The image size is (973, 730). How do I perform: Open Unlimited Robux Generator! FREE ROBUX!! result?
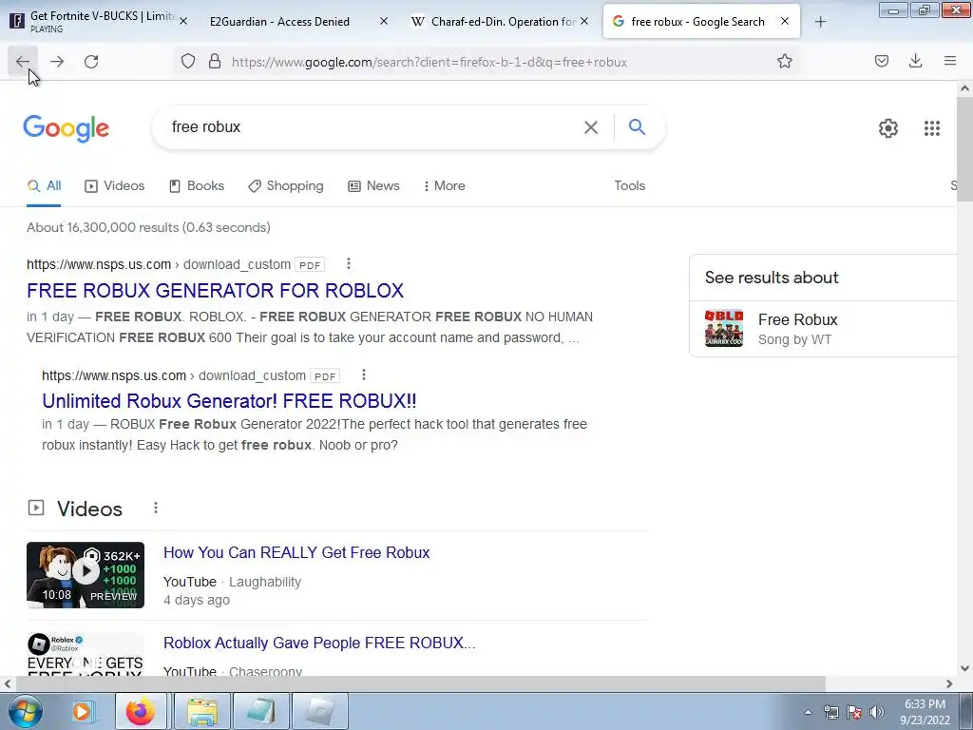[x=229, y=401]
